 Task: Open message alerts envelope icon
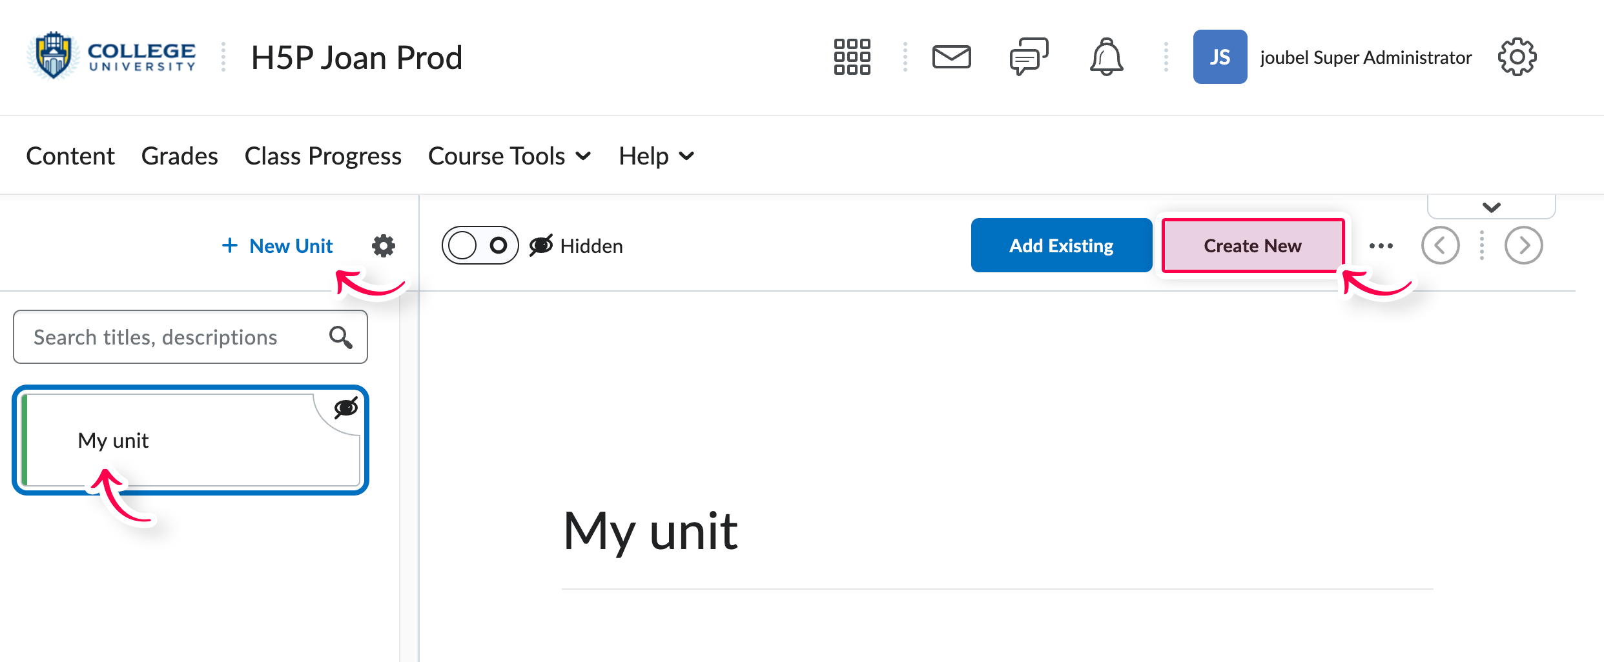click(x=951, y=57)
